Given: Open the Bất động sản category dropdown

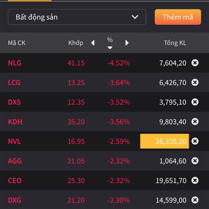Looking at the screenshot, I should tap(77, 17).
